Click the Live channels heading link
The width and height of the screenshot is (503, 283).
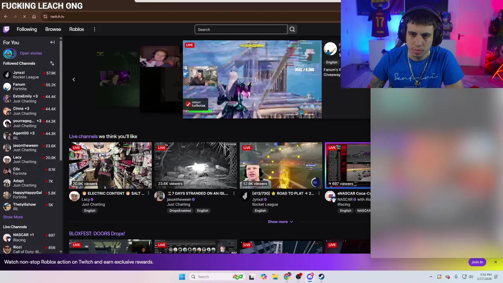(x=83, y=136)
